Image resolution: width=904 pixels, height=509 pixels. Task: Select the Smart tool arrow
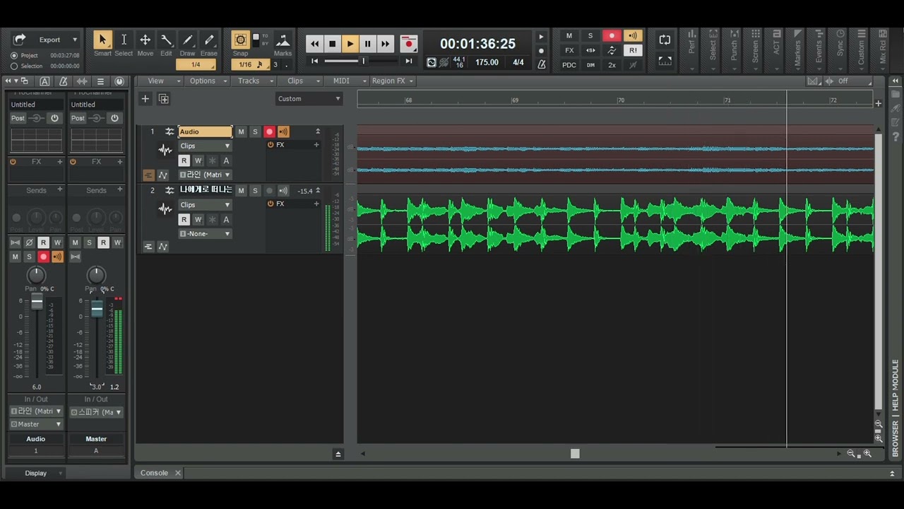tap(102, 40)
